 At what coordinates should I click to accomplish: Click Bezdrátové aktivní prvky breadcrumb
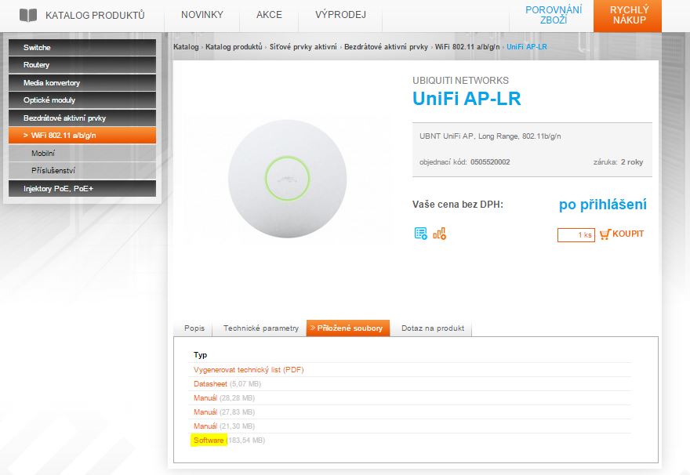coord(386,46)
